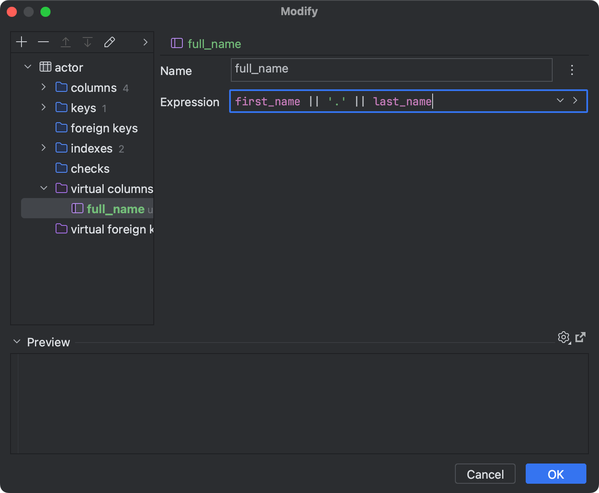Viewport: 599px width, 493px height.
Task: Open the kebab menu beside the Name field
Action: (x=572, y=70)
